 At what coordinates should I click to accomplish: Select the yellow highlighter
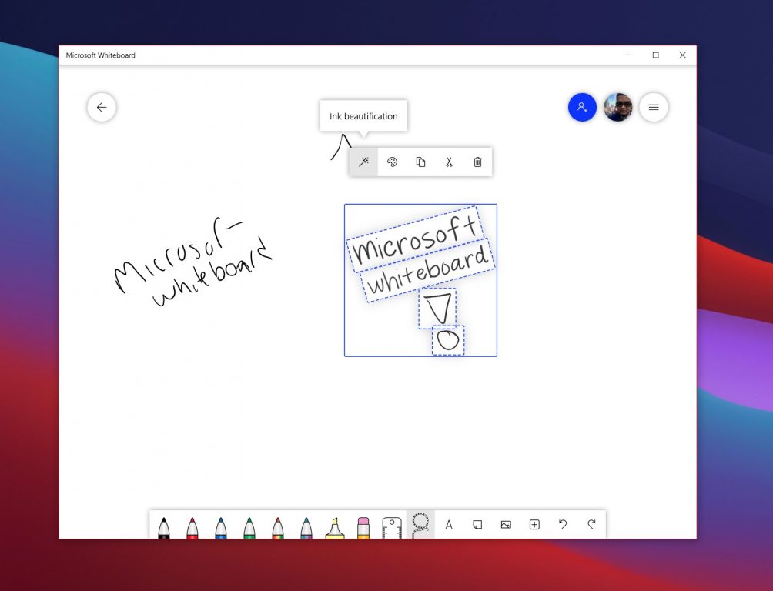point(335,526)
